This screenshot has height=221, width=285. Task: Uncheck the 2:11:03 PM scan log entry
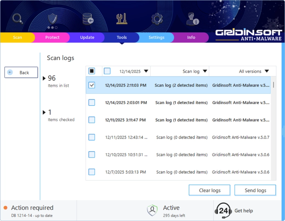(92, 85)
